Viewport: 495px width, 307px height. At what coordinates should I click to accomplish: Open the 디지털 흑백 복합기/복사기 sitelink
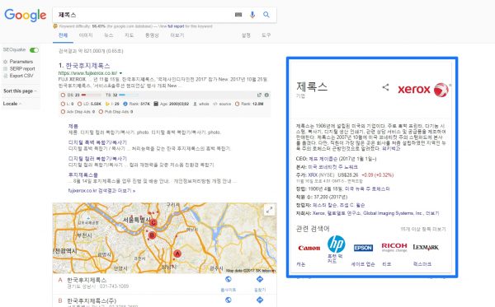(97, 142)
